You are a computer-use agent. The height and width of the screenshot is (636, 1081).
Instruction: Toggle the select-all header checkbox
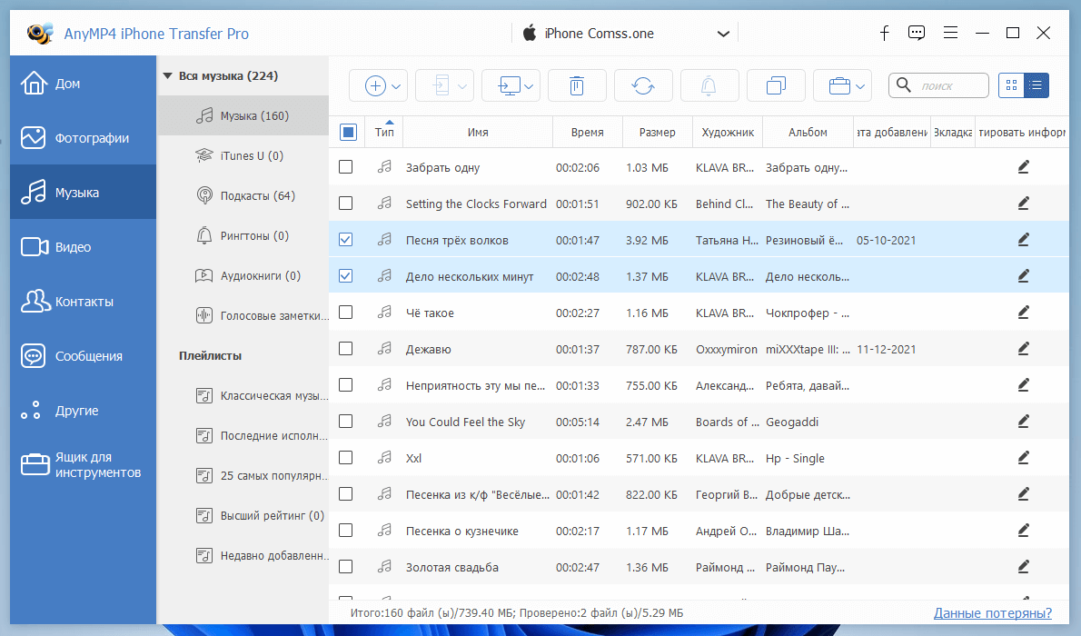(348, 133)
